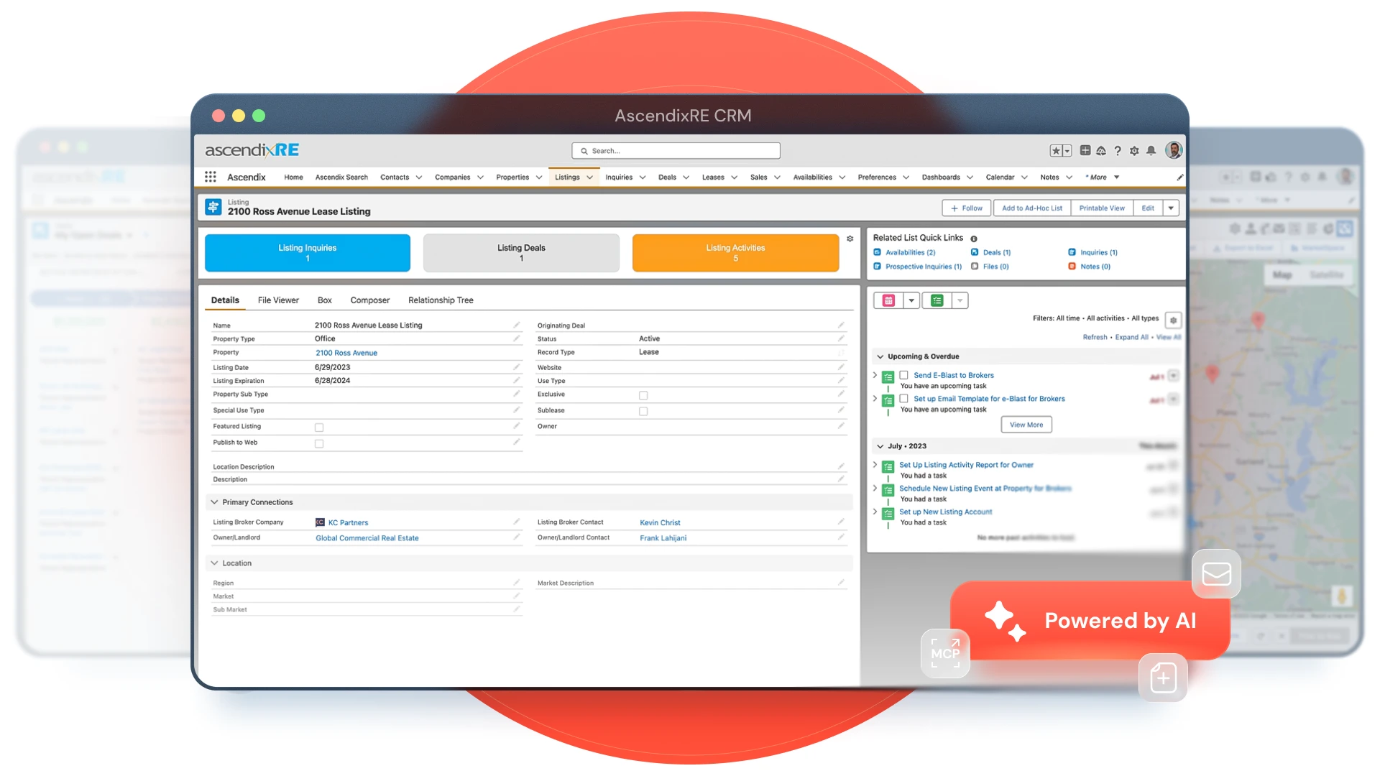Click the MCP floating icon
The width and height of the screenshot is (1380, 776).
(945, 653)
